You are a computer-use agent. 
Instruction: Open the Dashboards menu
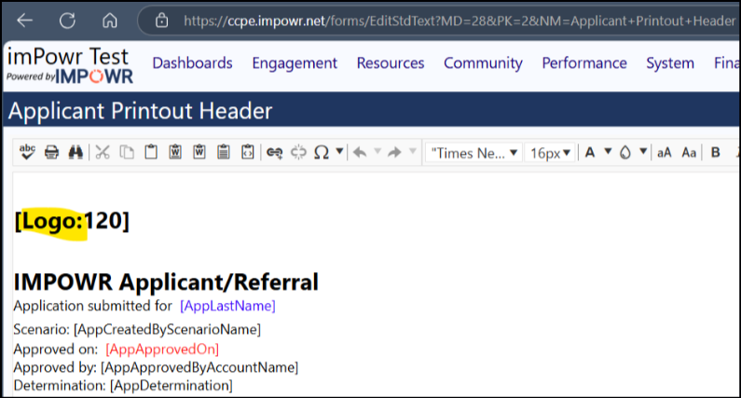coord(192,62)
